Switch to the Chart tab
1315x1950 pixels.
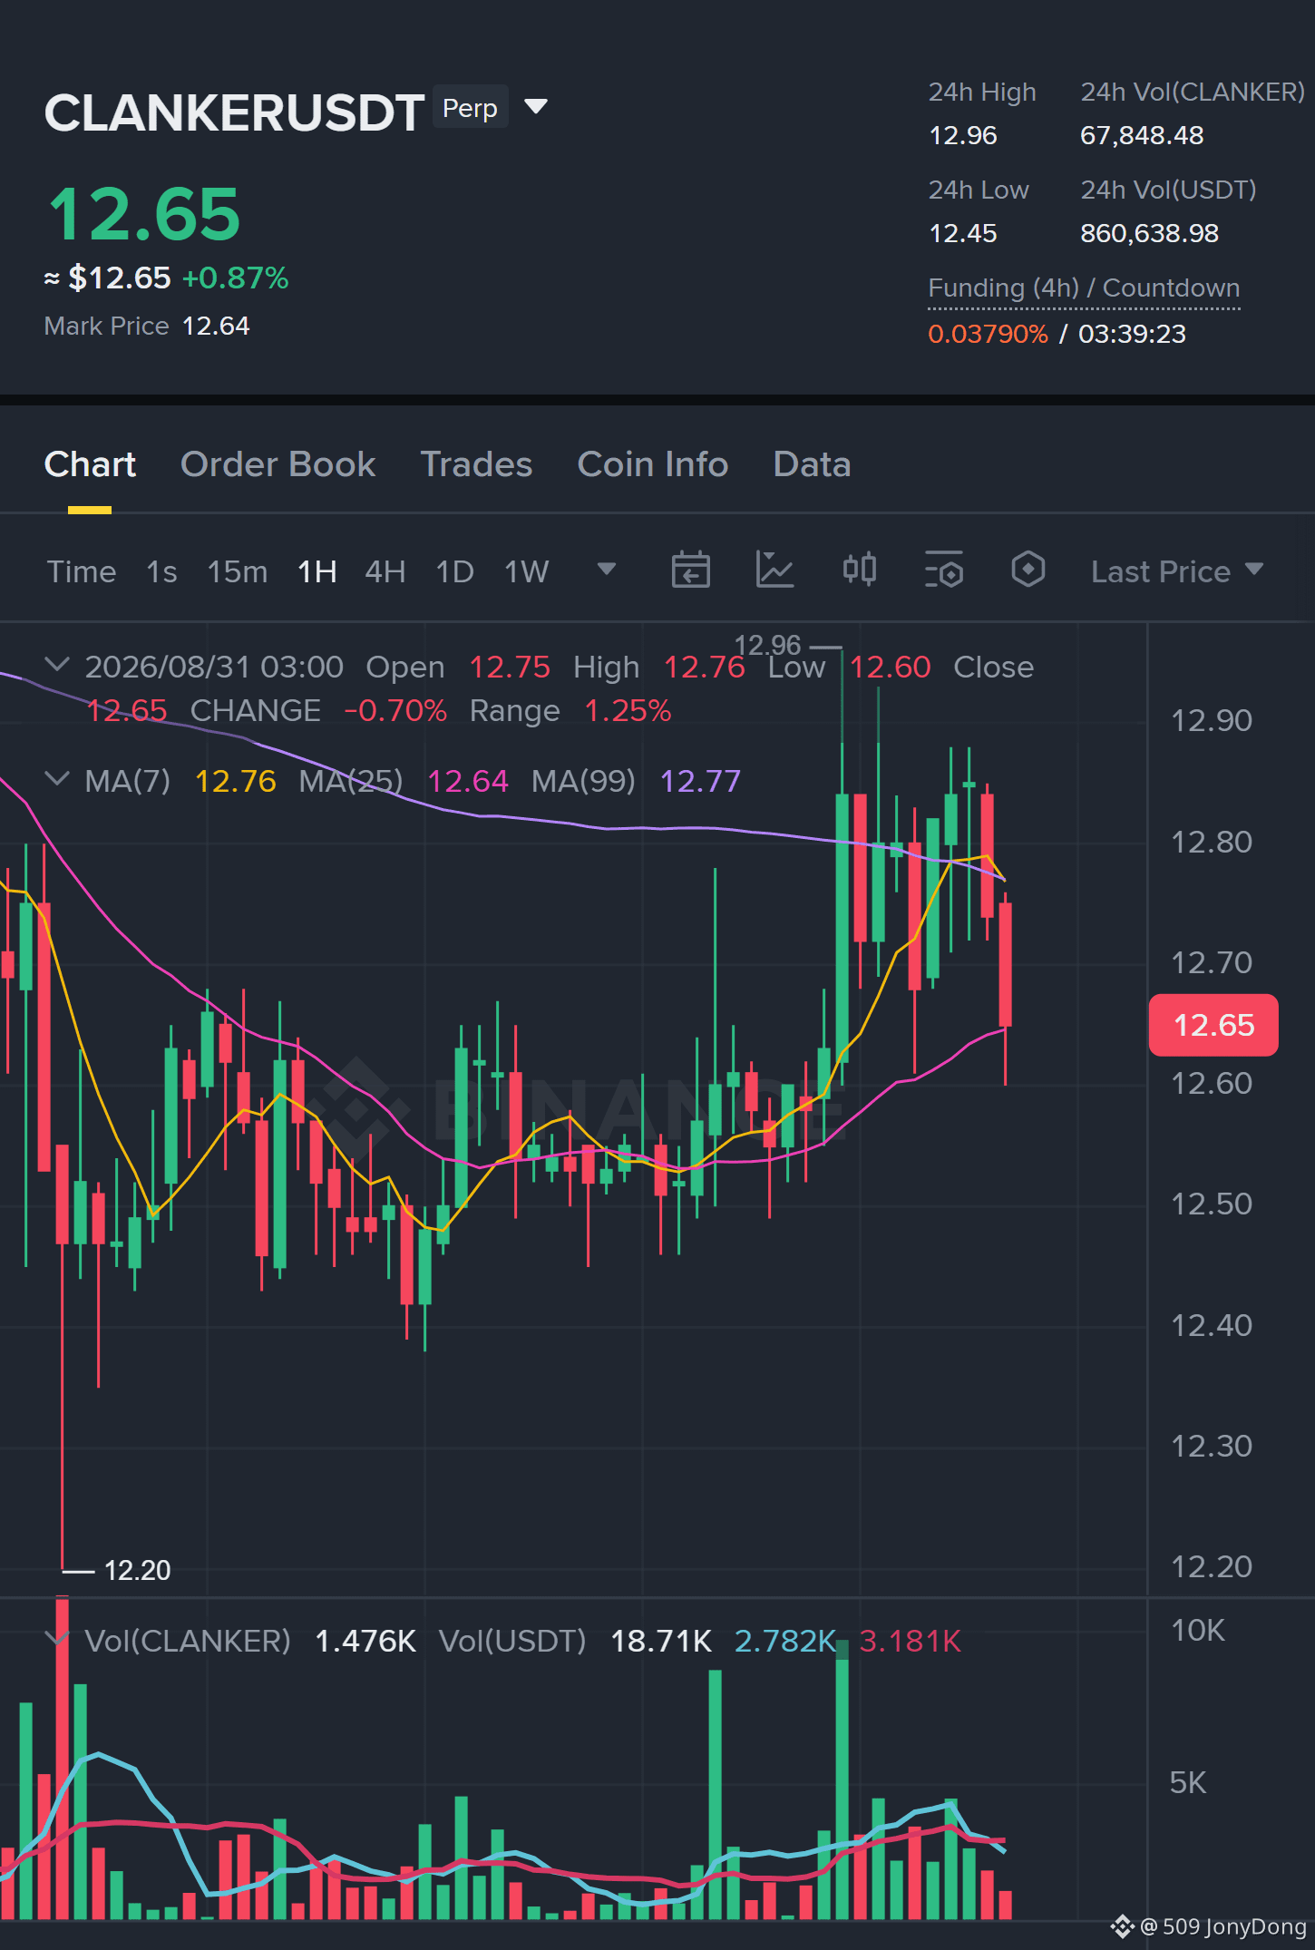click(x=90, y=464)
